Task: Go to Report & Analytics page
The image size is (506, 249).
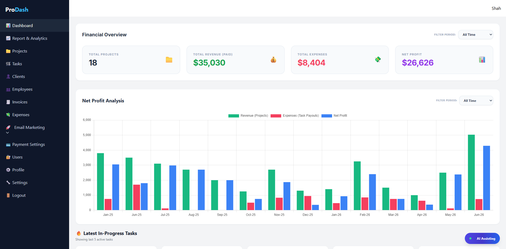Action: click(x=35, y=38)
